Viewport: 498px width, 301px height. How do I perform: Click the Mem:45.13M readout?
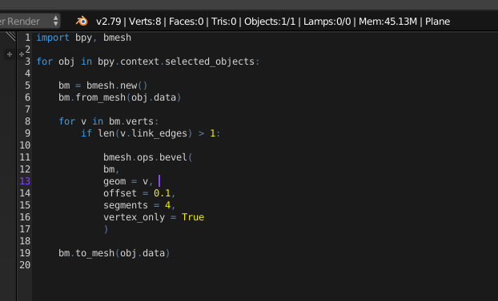388,22
